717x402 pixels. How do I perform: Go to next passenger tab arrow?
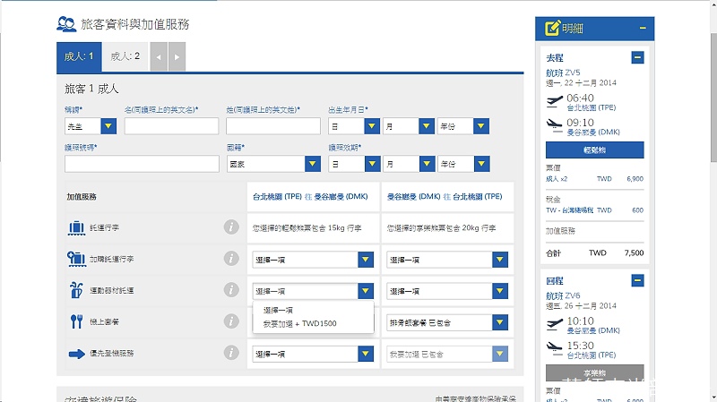click(177, 56)
